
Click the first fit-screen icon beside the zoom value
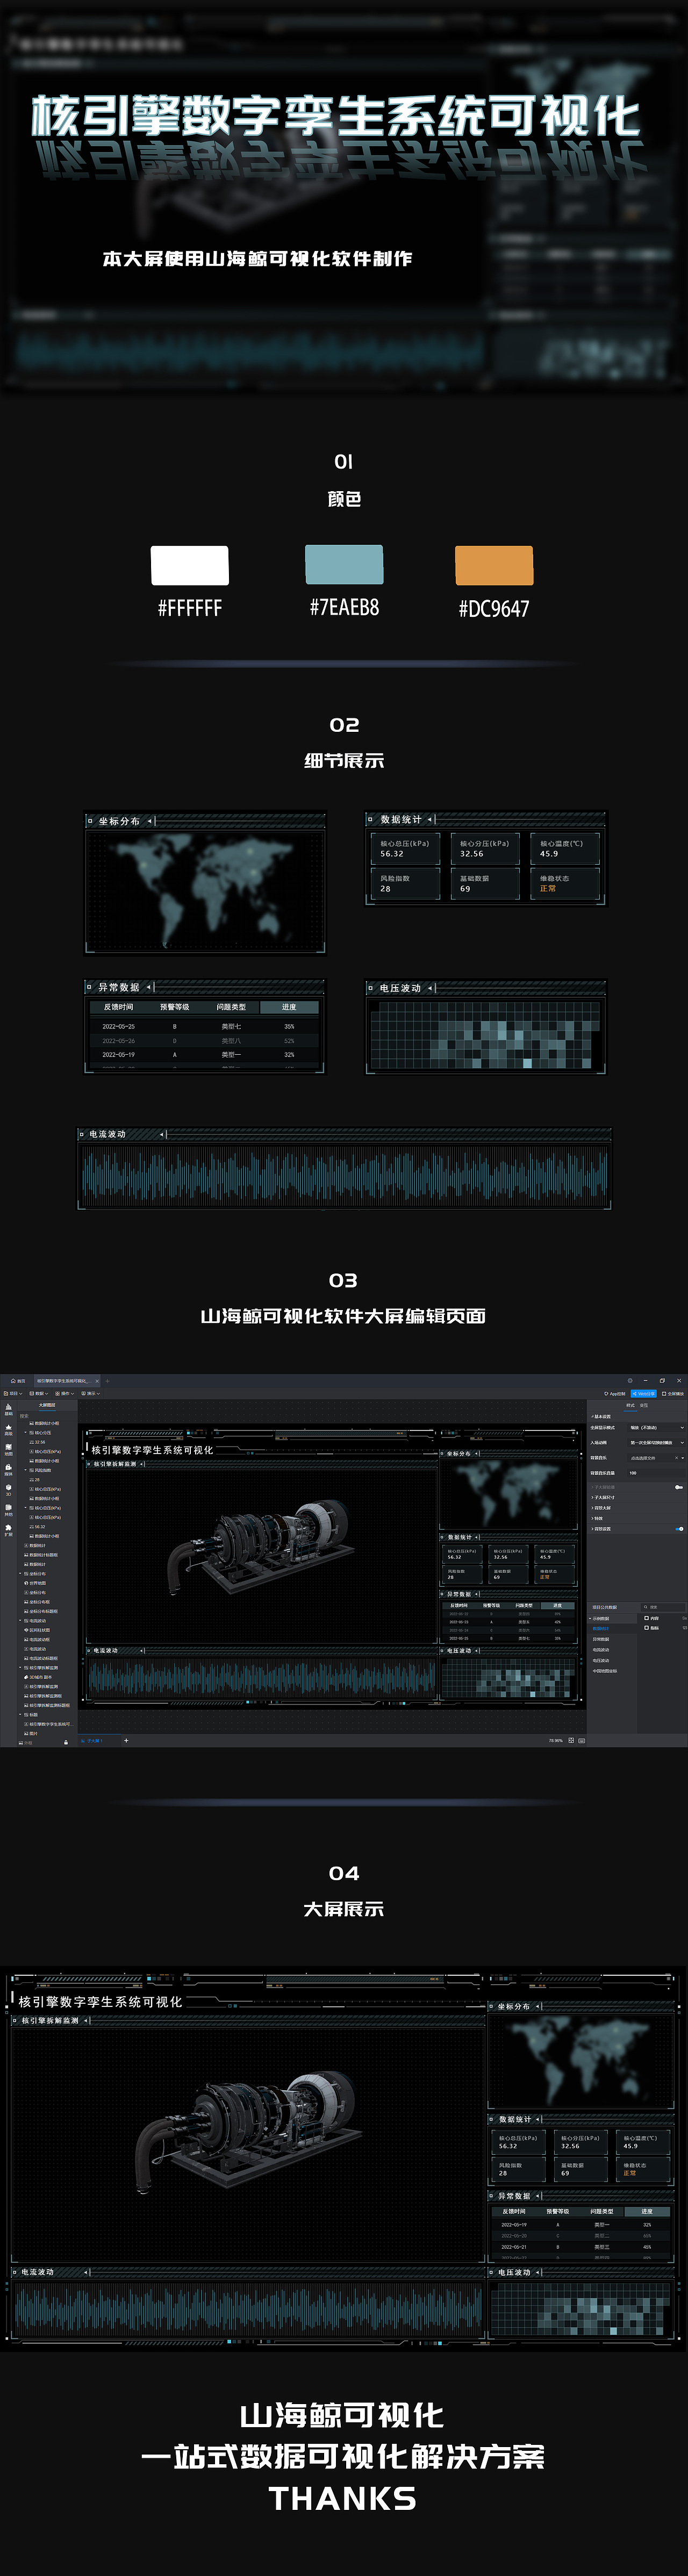[571, 1741]
